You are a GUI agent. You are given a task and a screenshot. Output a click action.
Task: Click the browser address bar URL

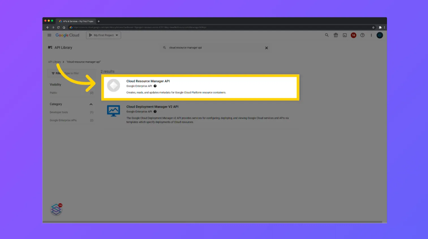pos(140,27)
